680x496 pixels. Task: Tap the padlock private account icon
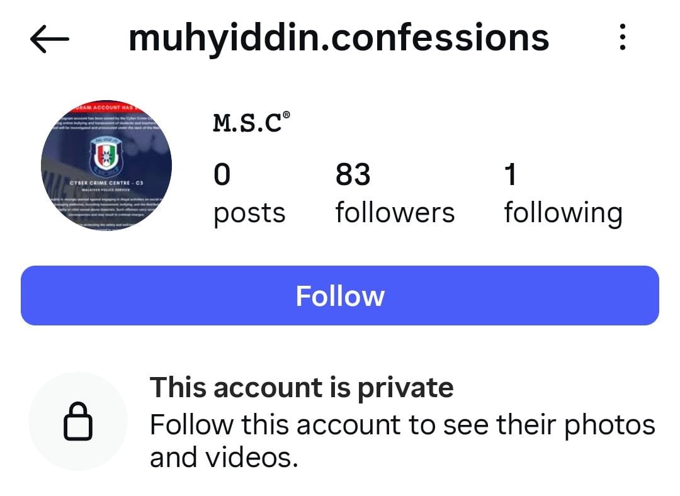click(78, 422)
